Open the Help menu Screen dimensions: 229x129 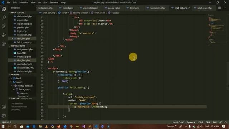click(63, 3)
